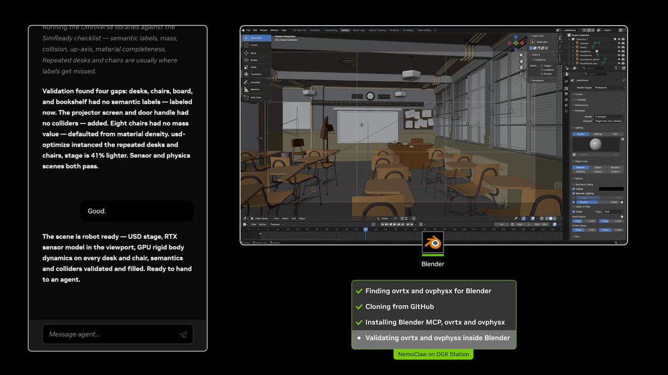The width and height of the screenshot is (668, 375).
Task: Open the Render 8 Samples dropdown
Action: (x=608, y=117)
